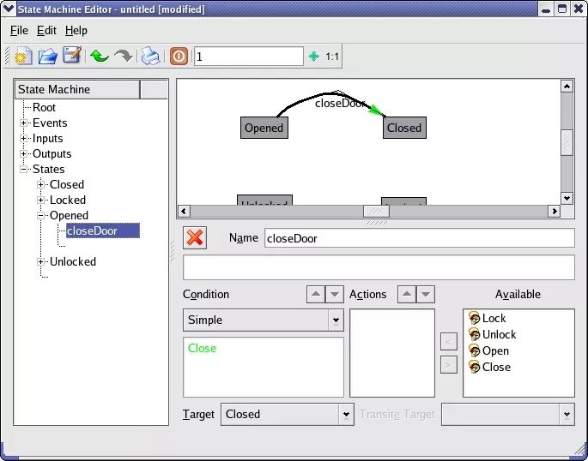Expand the Events tree node
Image resolution: width=588 pixels, height=461 pixels.
click(25, 123)
